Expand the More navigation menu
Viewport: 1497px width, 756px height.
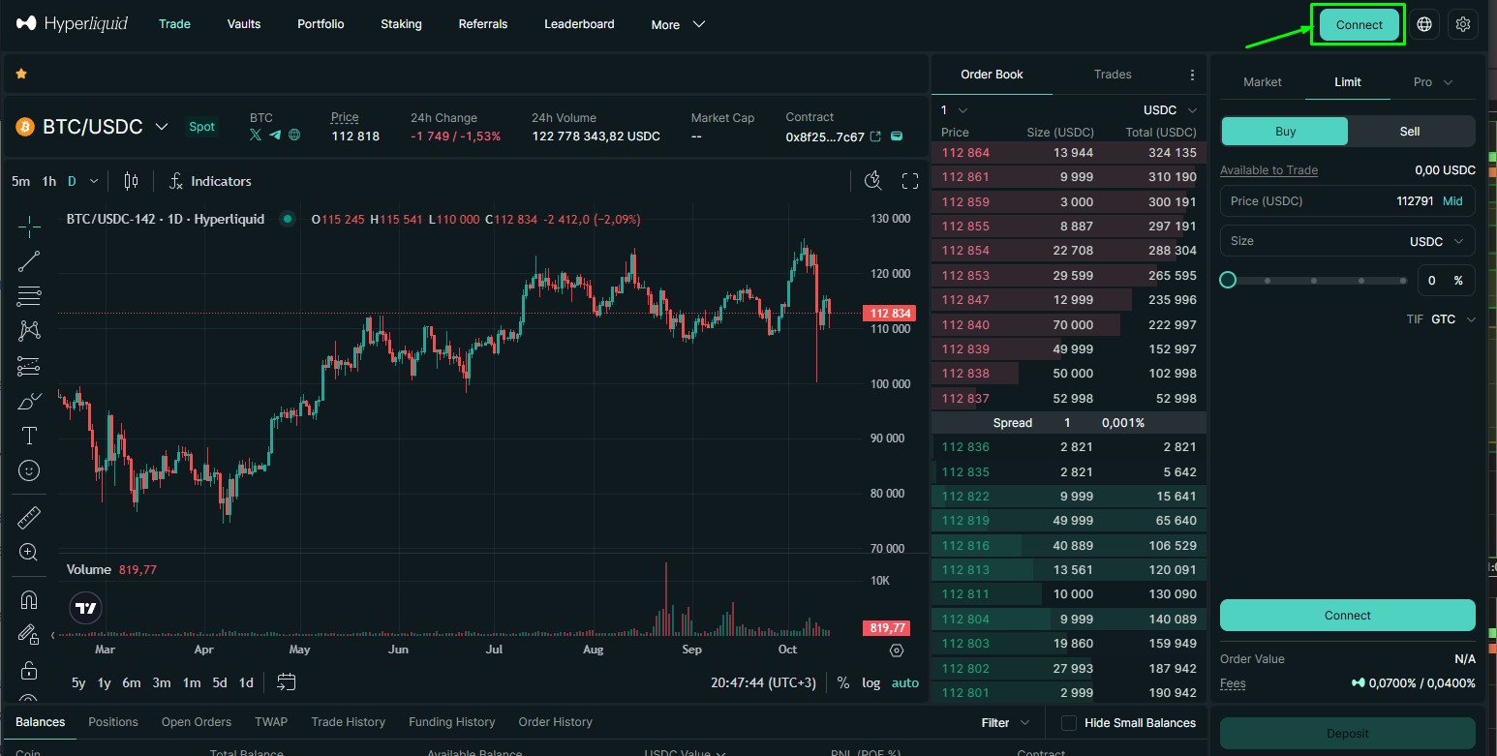(x=678, y=24)
